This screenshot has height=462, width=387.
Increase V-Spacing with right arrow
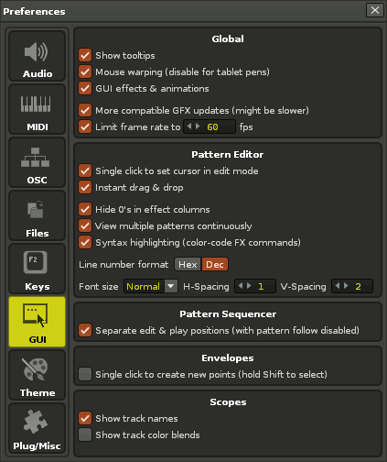pyautogui.click(x=346, y=286)
